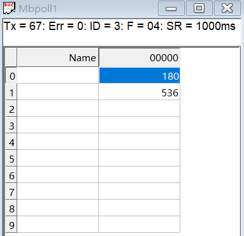Select row header 9
This screenshot has height=236, width=244.
pos(11,225)
